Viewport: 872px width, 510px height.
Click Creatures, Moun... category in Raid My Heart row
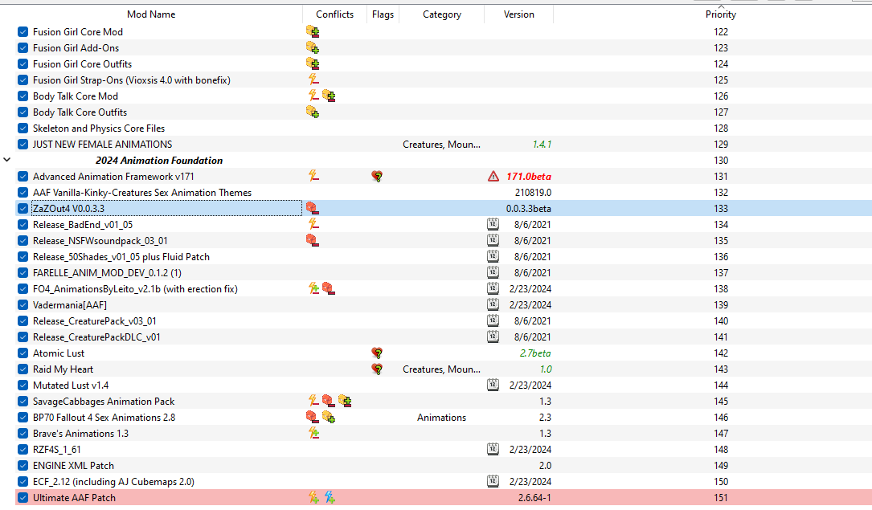441,369
